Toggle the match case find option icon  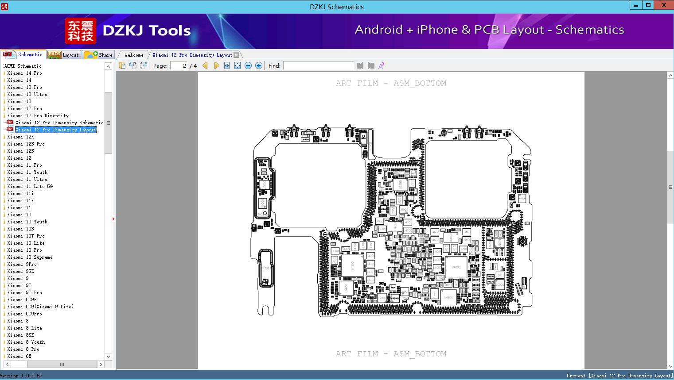382,65
